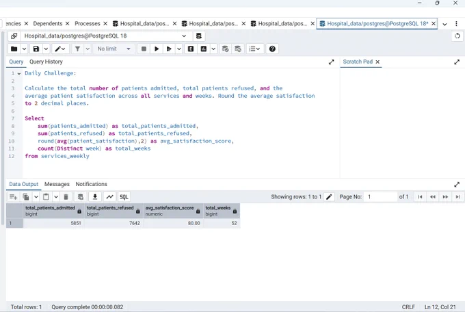Switch to the Query tab
This screenshot has width=465, height=312.
pyautogui.click(x=16, y=62)
